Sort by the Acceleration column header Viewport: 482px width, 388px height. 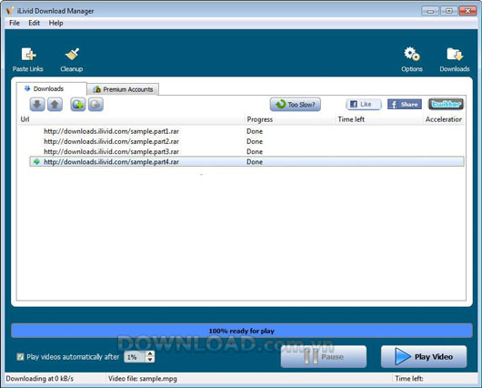[444, 119]
